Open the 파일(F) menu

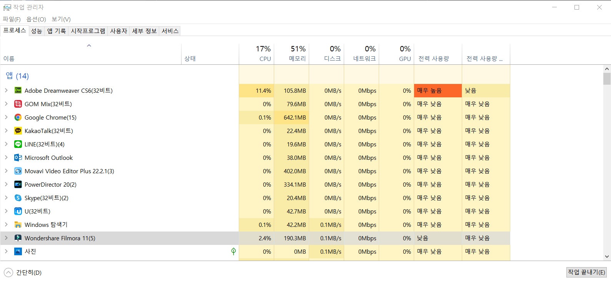pyautogui.click(x=12, y=19)
